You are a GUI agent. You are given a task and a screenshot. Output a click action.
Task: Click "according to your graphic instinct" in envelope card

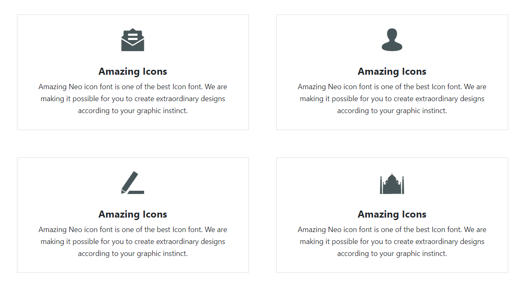pyautogui.click(x=133, y=111)
